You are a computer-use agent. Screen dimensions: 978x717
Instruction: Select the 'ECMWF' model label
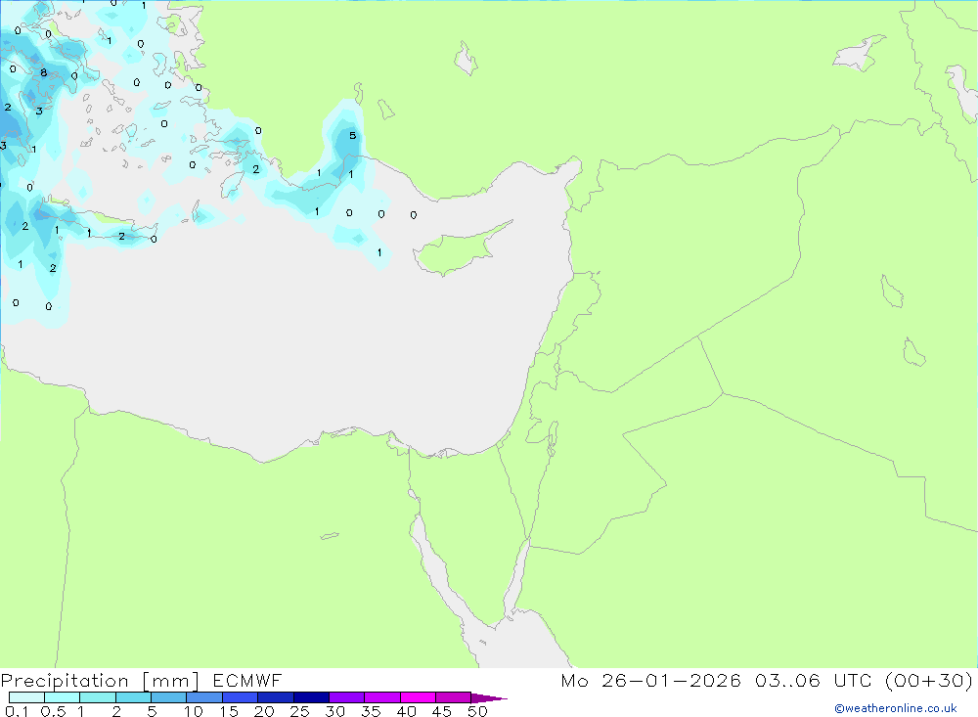click(x=247, y=681)
